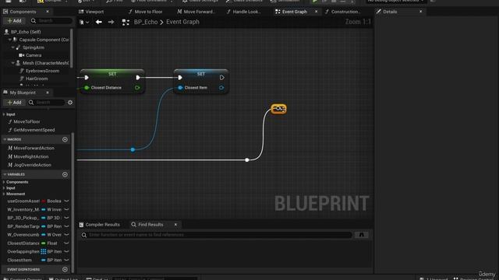Toggle eye visibility for BP_3D_Pickup variable

pos(66,218)
